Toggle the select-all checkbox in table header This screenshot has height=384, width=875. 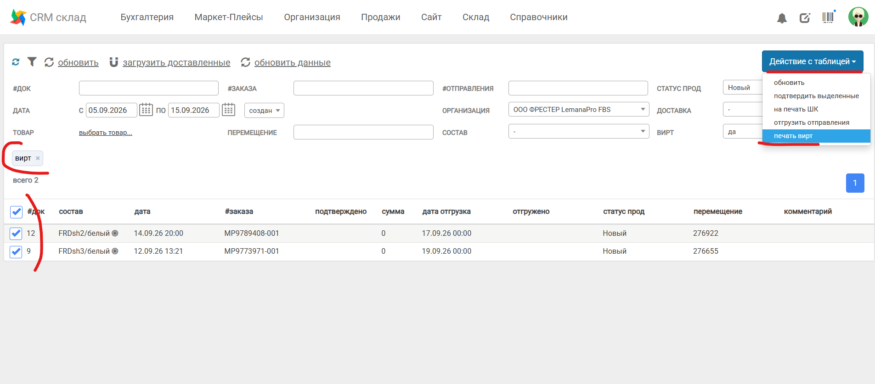point(16,211)
